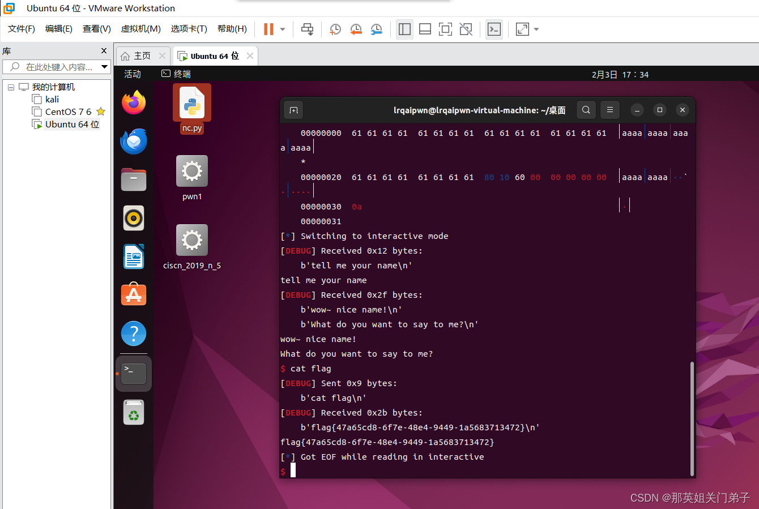Send Ctrl+Alt+Del to the virtual machine
Viewport: 759px width, 509px height.
click(x=307, y=29)
